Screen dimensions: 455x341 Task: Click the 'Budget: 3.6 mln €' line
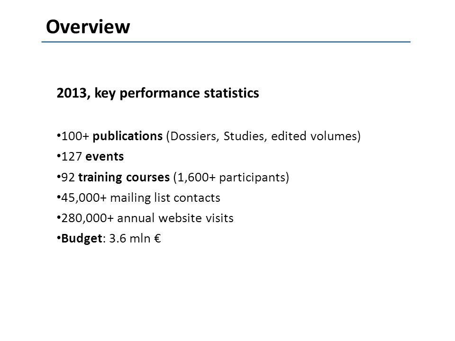[109, 239]
